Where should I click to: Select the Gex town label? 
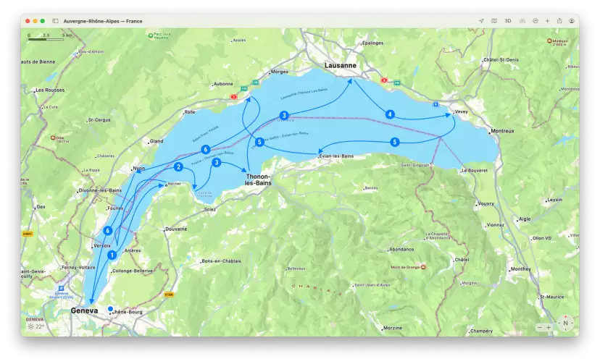[41, 207]
